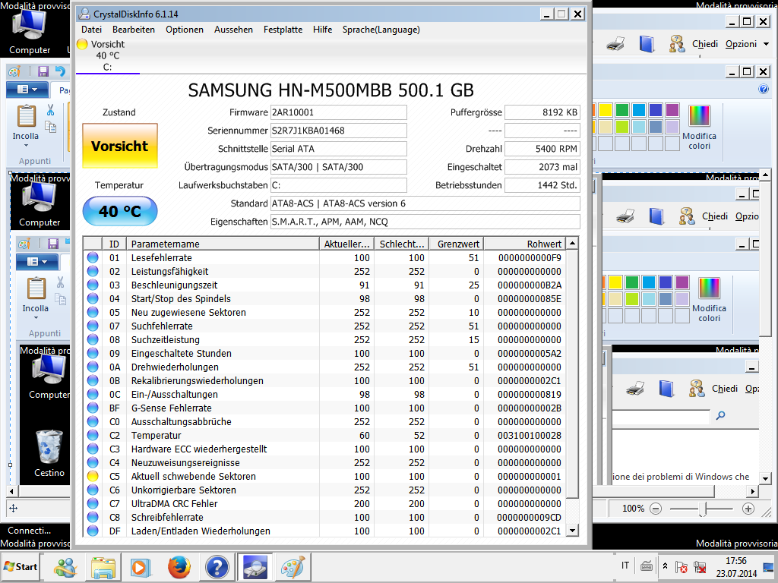Screen dimensions: 778x583
Task: Click the yellow Vorsicht health status button
Action: 119,146
